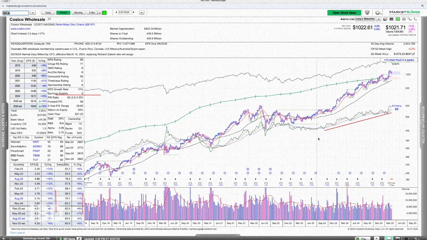This screenshot has width=427, height=240.
Task: Open the lightbulb ideas icon
Action: (367, 12)
